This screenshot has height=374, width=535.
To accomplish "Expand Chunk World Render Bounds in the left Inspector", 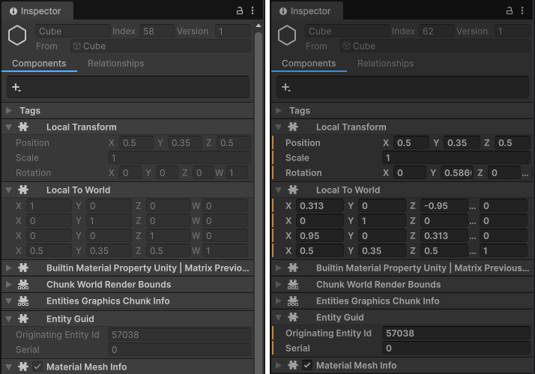I will (9, 284).
